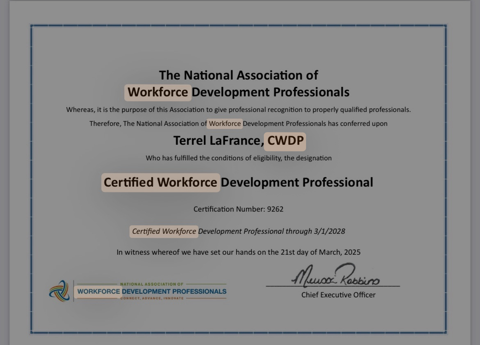The height and width of the screenshot is (345, 480).
Task: Click the sentence beginning "Whereas, it is the purpose"
Action: (x=238, y=110)
